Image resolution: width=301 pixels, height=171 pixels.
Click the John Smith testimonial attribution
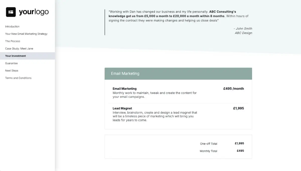243,28
